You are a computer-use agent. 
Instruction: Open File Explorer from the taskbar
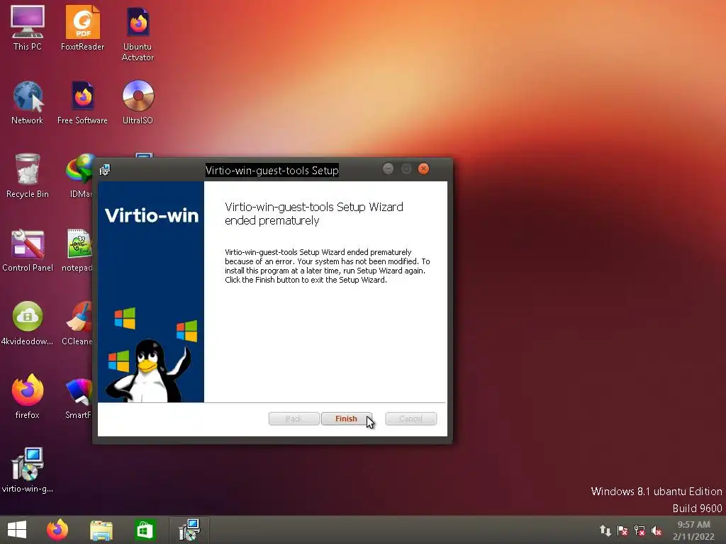[101, 530]
